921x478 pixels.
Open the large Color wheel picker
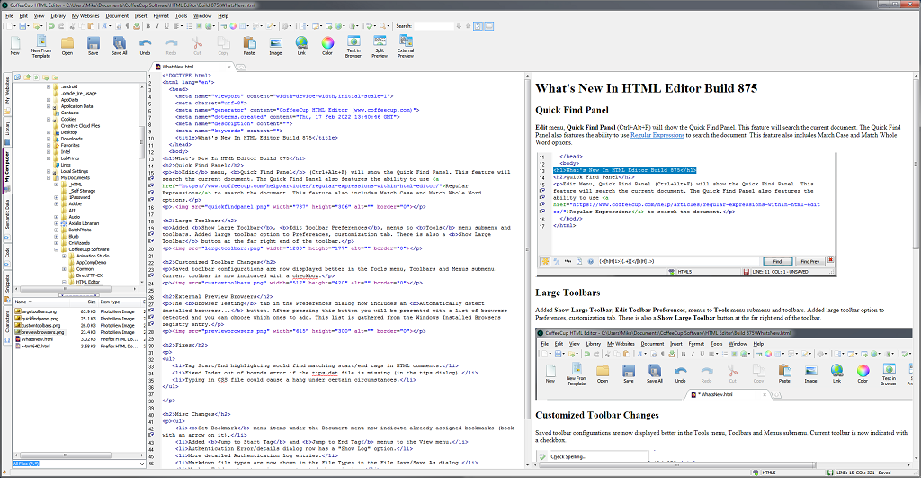pyautogui.click(x=327, y=45)
